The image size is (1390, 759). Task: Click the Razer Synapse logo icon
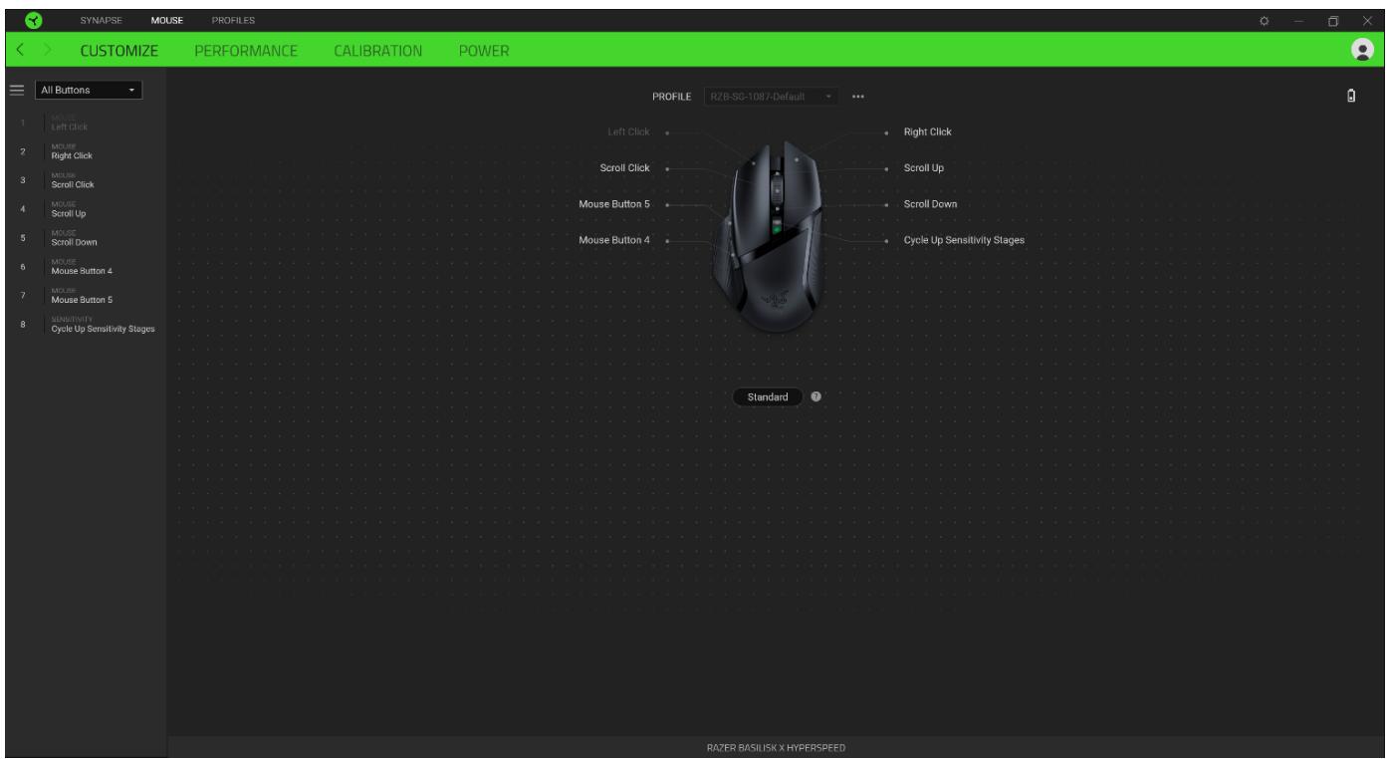click(33, 20)
